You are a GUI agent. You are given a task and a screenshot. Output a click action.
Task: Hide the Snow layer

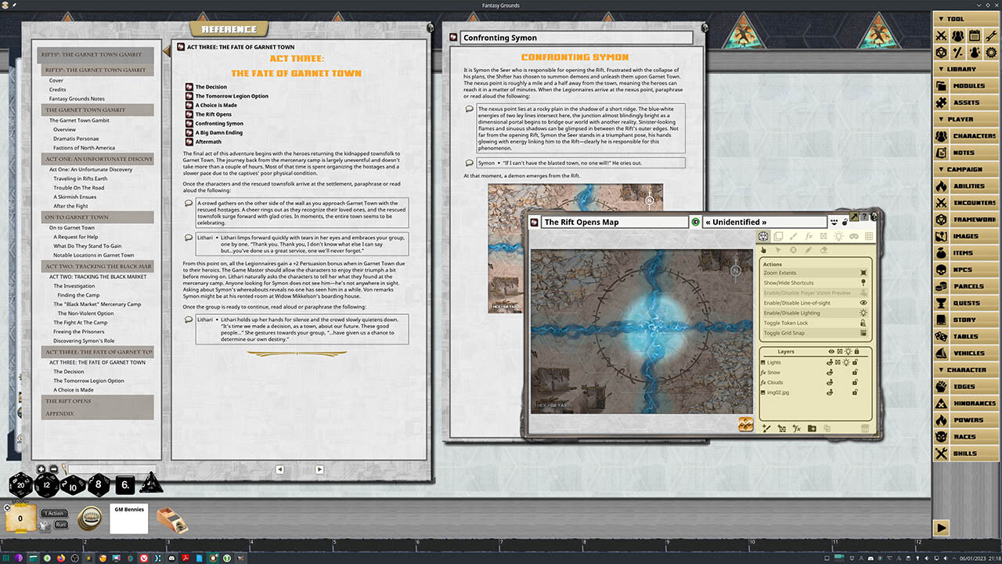[830, 372]
